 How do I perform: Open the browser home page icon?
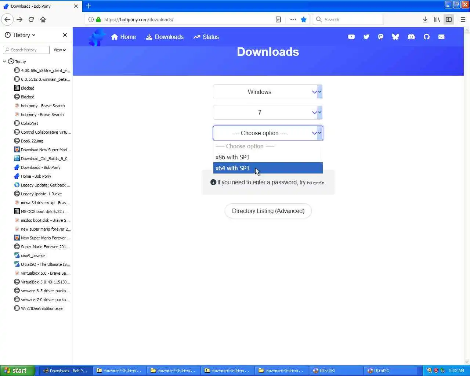(43, 19)
